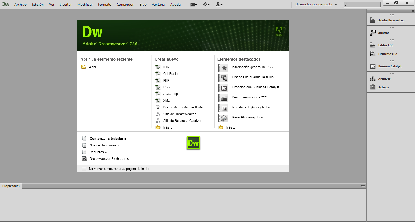
Task: Create a new Sitio de Dreamweaver
Action: pos(180,114)
